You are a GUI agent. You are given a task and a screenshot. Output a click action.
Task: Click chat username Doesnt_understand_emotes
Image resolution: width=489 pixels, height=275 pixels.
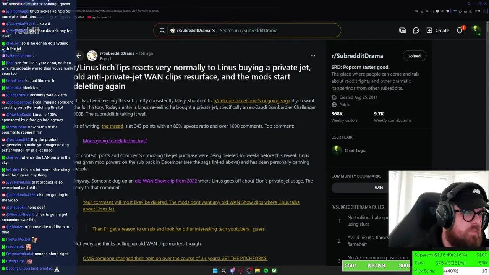pyautogui.click(x=29, y=269)
